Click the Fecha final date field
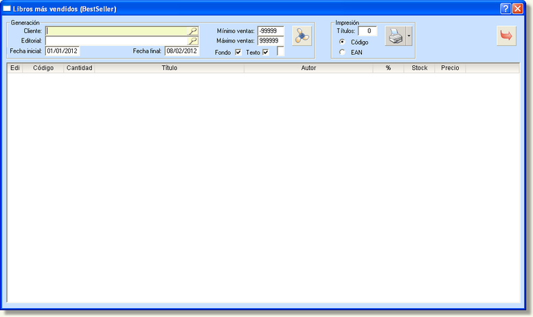This screenshot has height=317, width=533. 182,51
